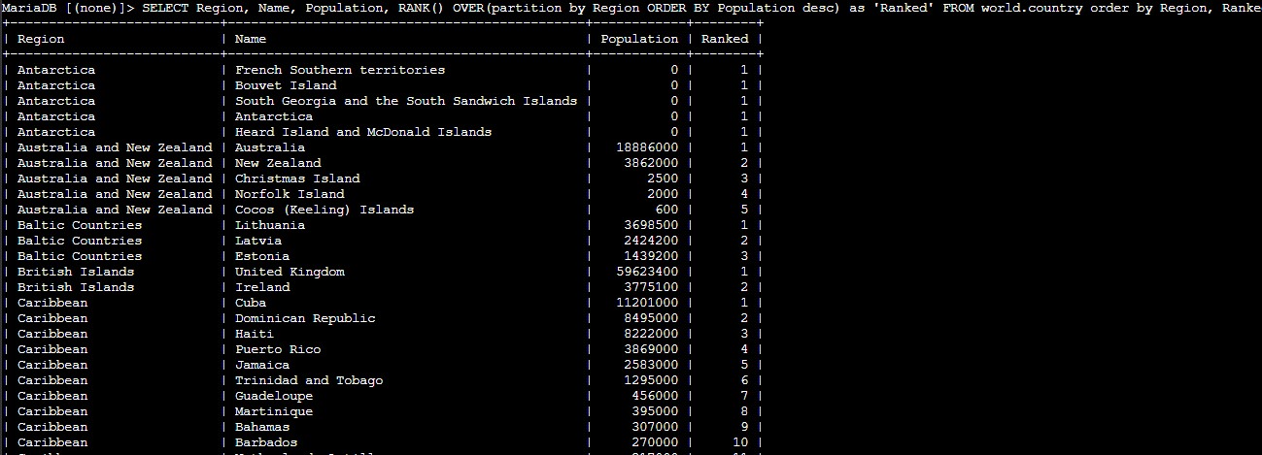Click the 'Name' column header

point(251,39)
